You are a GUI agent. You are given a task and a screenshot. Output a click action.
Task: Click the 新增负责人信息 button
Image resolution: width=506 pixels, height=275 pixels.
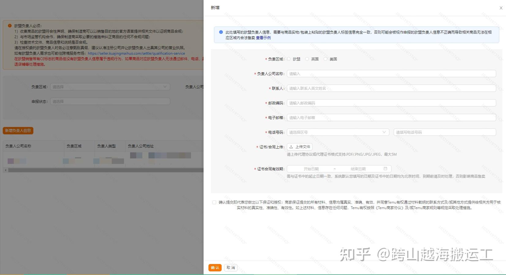click(x=18, y=130)
